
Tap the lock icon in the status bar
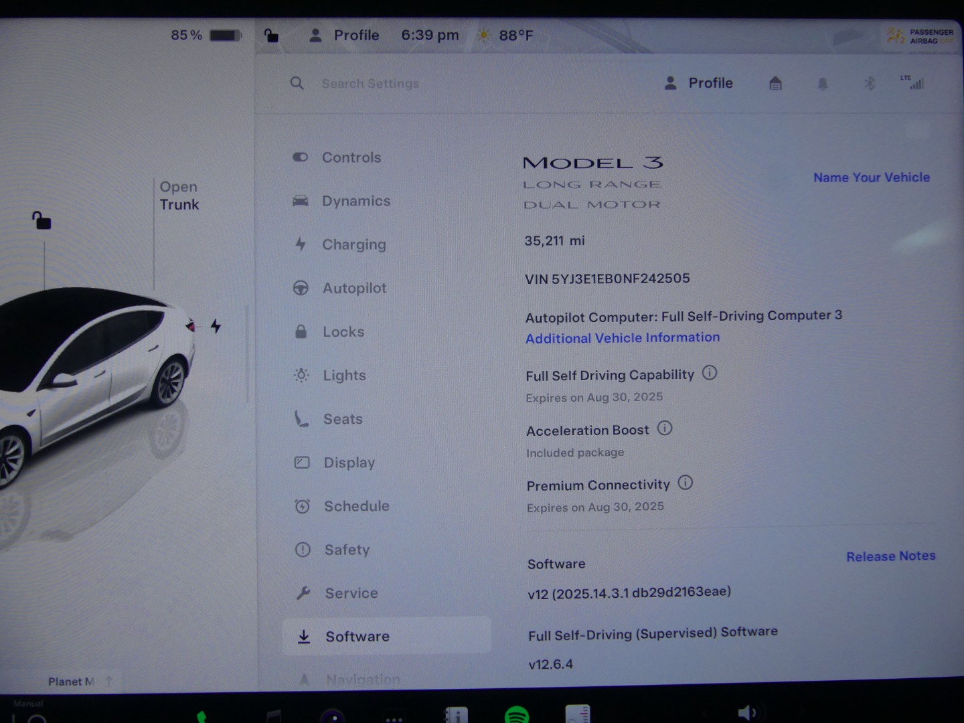(271, 35)
